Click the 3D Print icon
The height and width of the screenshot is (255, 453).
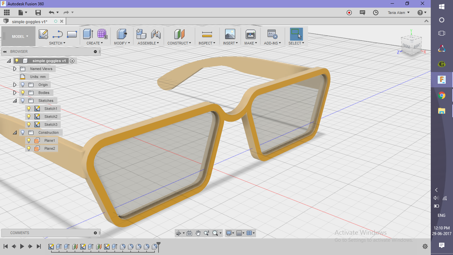[x=251, y=34]
